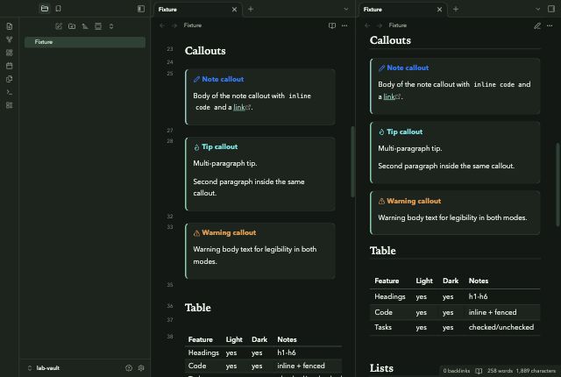Open more options in right pane
The height and width of the screenshot is (377, 561).
[550, 25]
